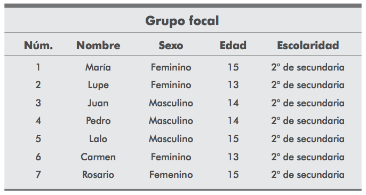Select the name Carmen in row 6
The width and height of the screenshot is (366, 195).
(x=98, y=157)
